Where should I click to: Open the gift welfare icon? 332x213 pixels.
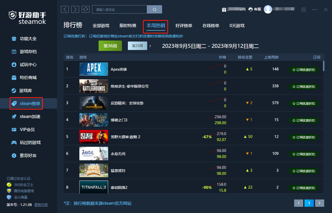tap(224, 9)
